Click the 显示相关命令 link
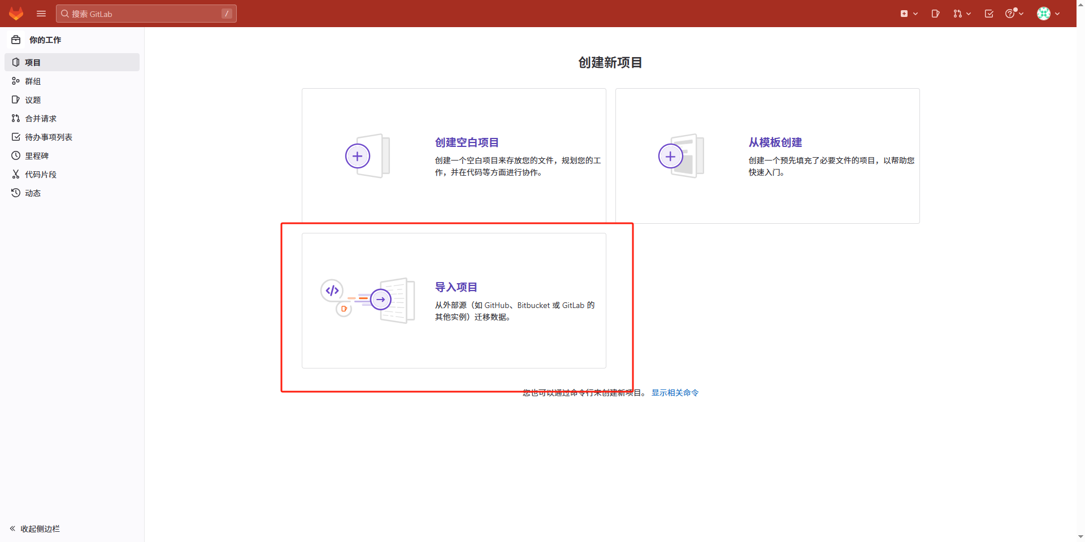The image size is (1085, 542). pos(675,392)
